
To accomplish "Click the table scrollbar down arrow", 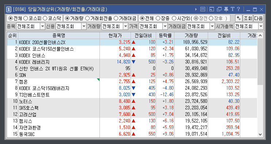I will (x=260, y=135).
